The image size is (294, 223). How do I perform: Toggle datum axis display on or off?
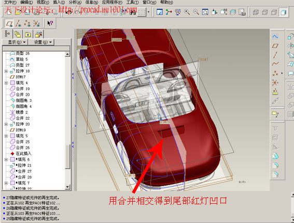[18, 23]
